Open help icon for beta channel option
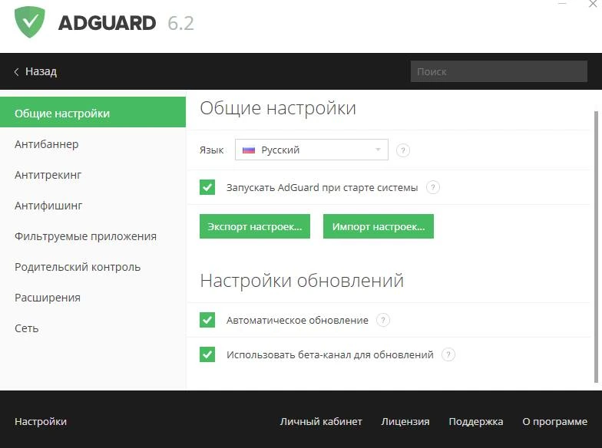This screenshot has width=602, height=448. pos(448,354)
